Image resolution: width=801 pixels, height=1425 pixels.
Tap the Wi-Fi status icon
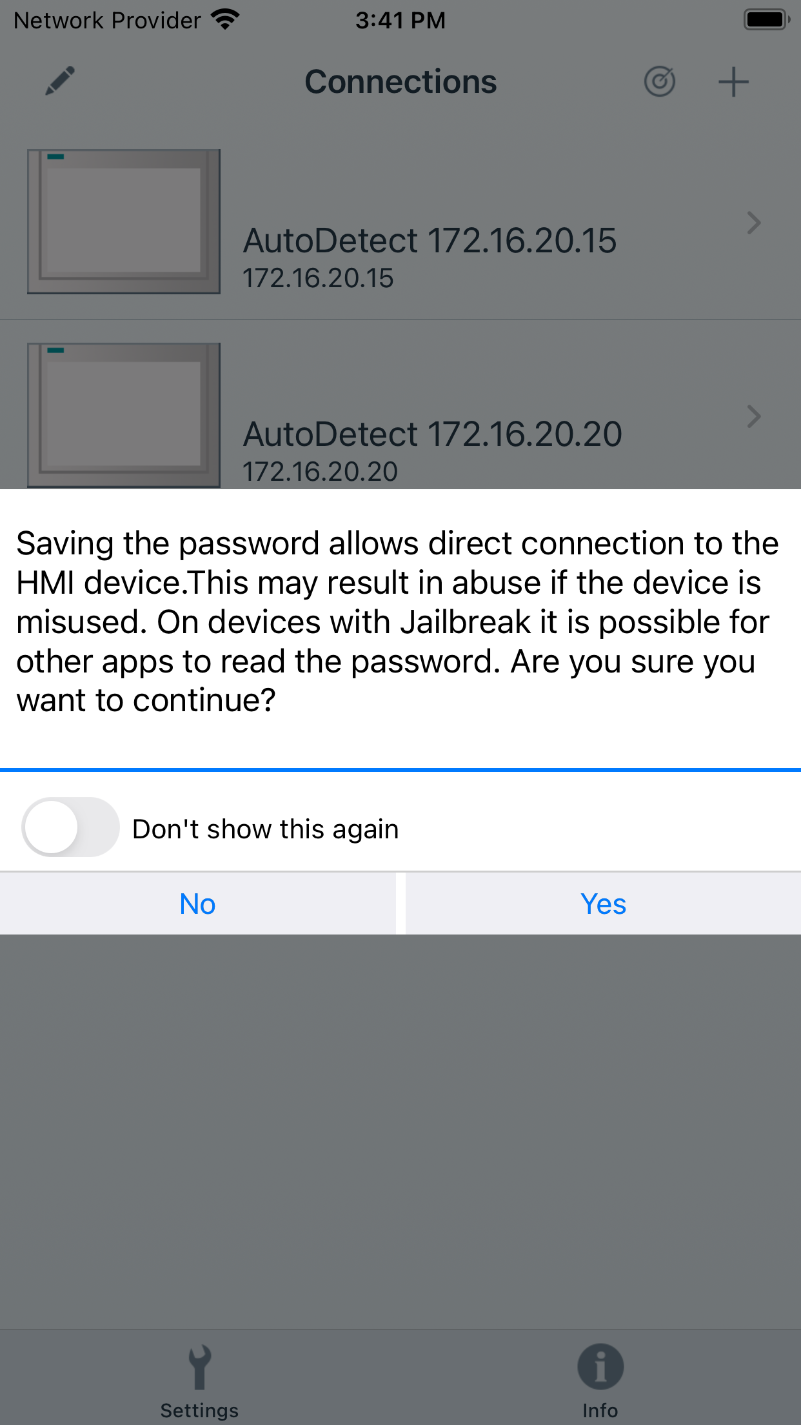tap(226, 20)
